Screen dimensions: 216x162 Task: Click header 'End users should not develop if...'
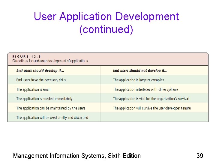coord(140,70)
